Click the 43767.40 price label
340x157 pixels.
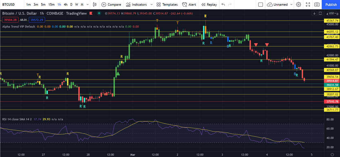click(x=331, y=37)
